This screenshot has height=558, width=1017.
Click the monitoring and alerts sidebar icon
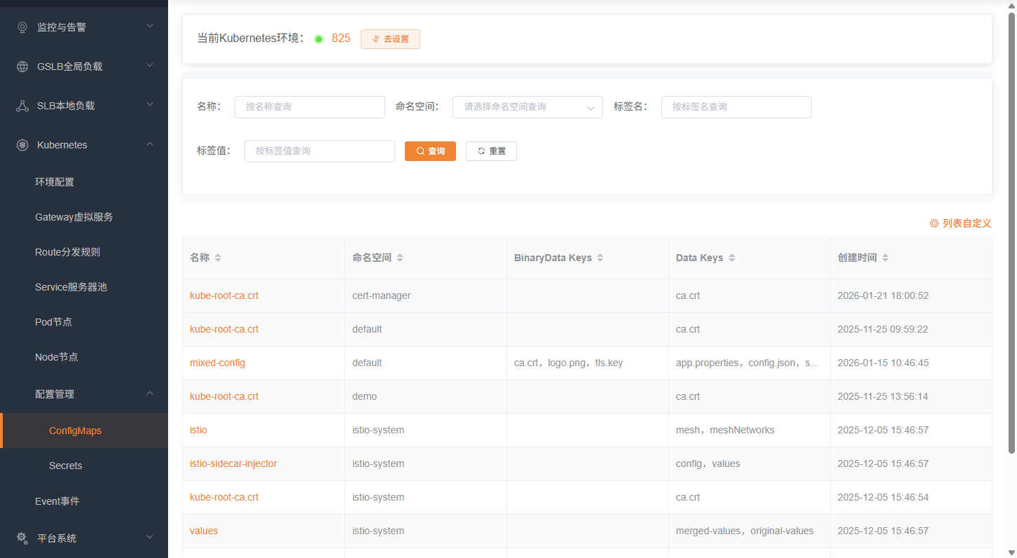(x=22, y=27)
